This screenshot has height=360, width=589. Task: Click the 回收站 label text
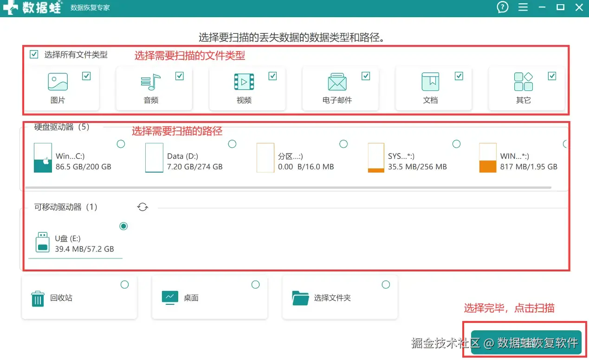click(x=61, y=298)
